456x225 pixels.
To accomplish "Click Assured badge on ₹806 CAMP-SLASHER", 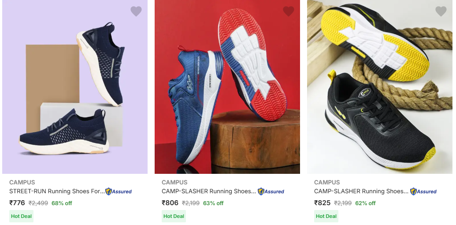I will tap(271, 191).
